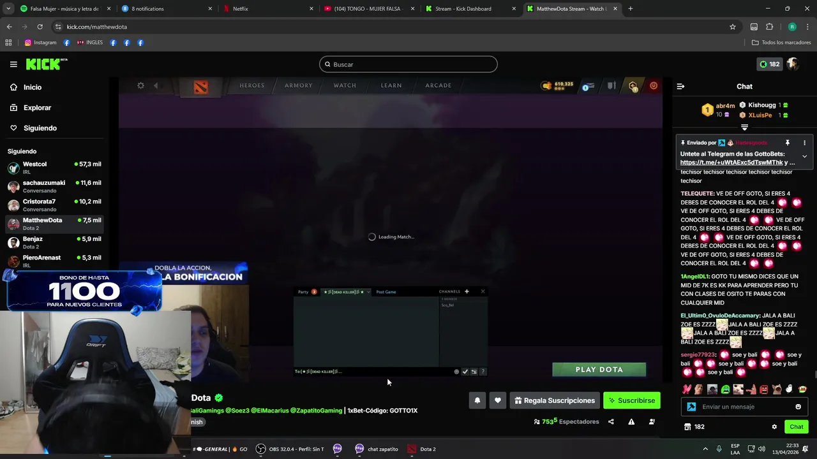Click the verified badge next to Dota
Screen dimensions: 817x459
(219, 398)
